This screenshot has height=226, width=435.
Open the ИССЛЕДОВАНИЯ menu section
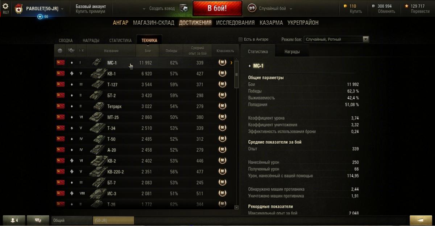pos(235,22)
